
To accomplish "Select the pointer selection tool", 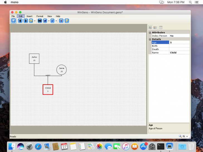I will (x=13, y=21).
